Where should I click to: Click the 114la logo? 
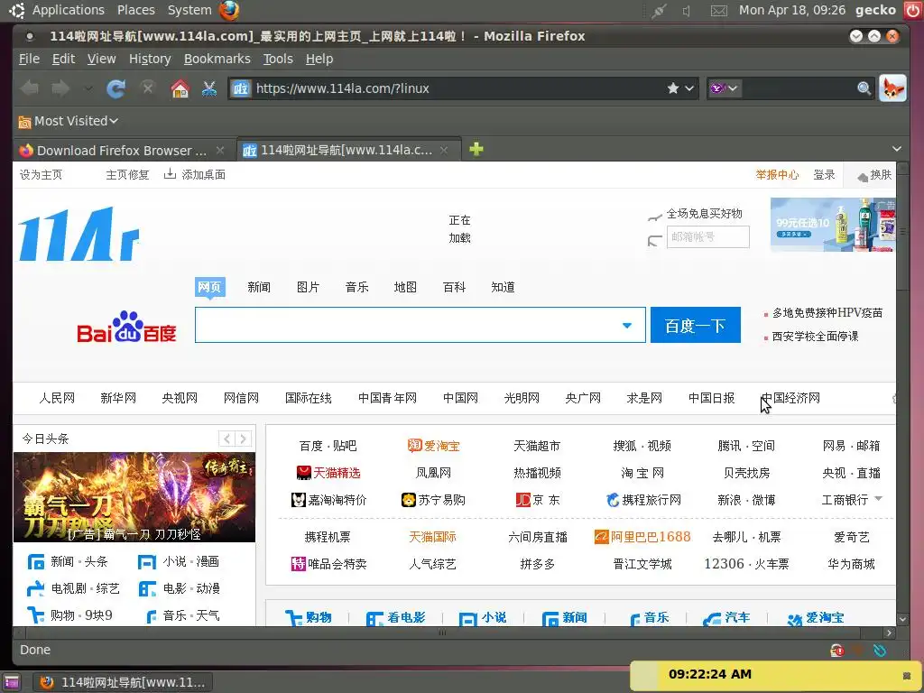click(79, 234)
